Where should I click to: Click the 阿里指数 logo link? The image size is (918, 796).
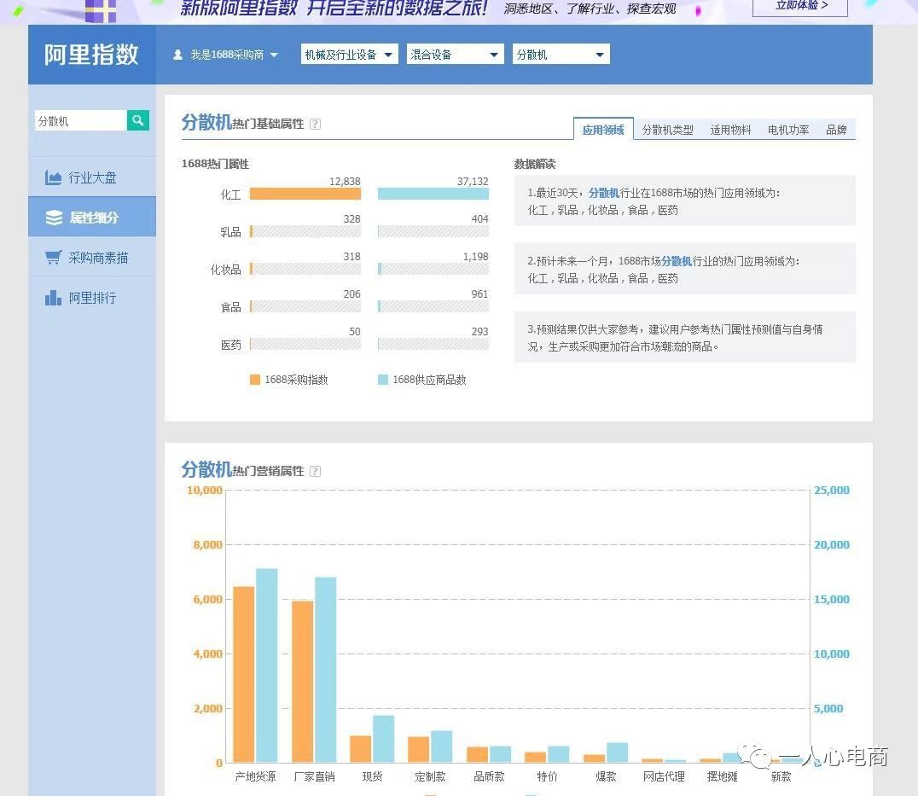[90, 54]
